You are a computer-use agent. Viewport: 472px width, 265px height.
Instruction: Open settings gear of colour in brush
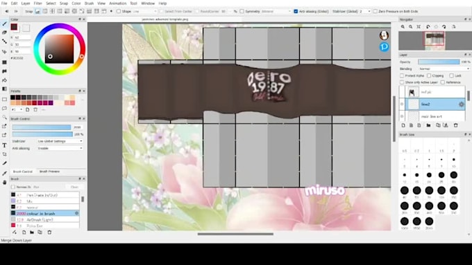pos(77,213)
